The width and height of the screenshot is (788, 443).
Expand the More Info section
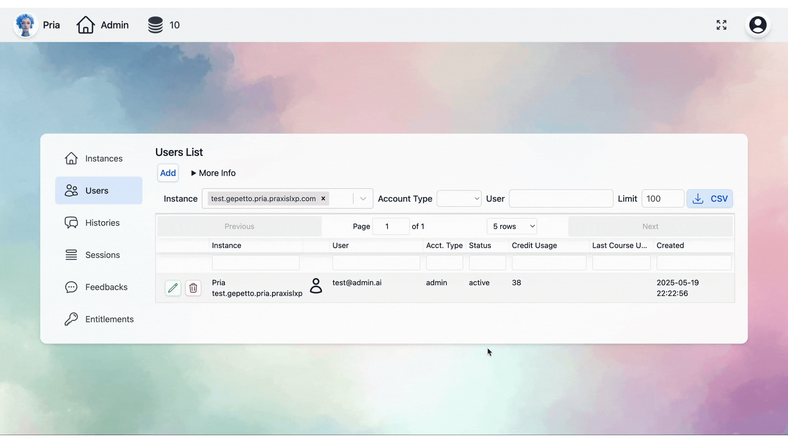click(213, 173)
